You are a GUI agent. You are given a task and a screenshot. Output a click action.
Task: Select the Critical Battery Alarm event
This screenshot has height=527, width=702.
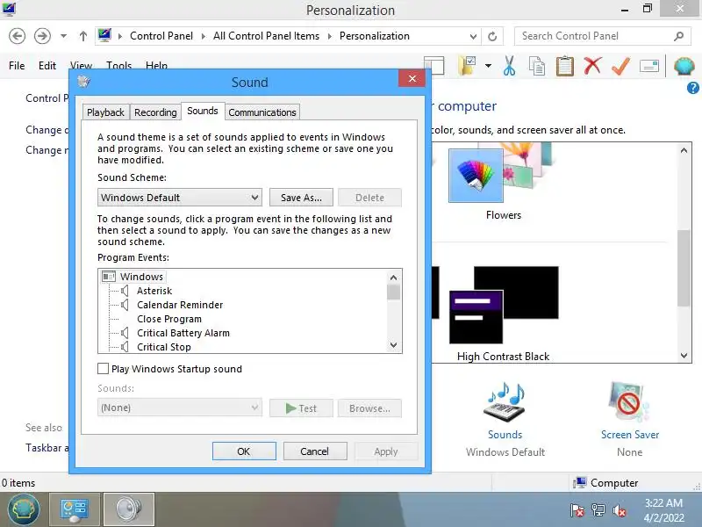click(x=183, y=333)
